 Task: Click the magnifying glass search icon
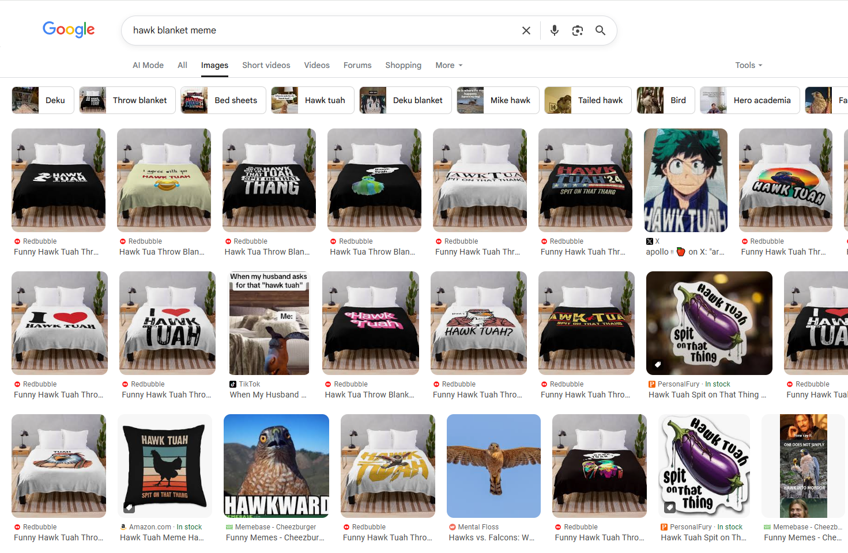(600, 31)
